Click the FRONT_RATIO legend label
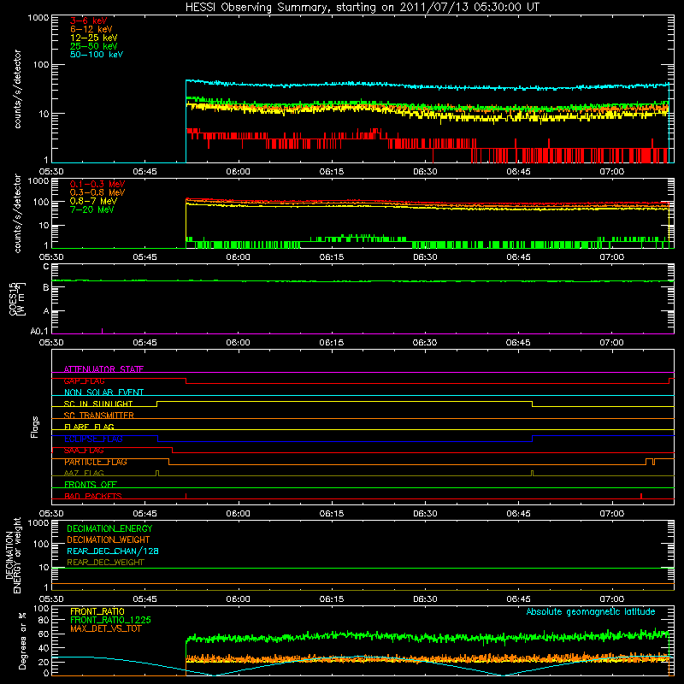 (x=97, y=611)
